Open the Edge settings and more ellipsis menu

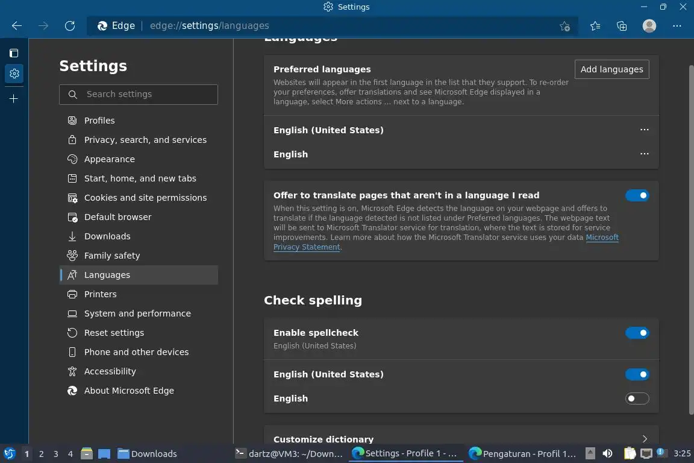[x=677, y=26]
